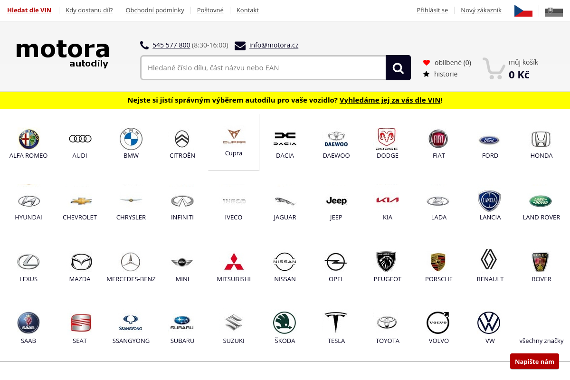Select the Jeep logo
The height and width of the screenshot is (380, 570).
[x=336, y=200]
